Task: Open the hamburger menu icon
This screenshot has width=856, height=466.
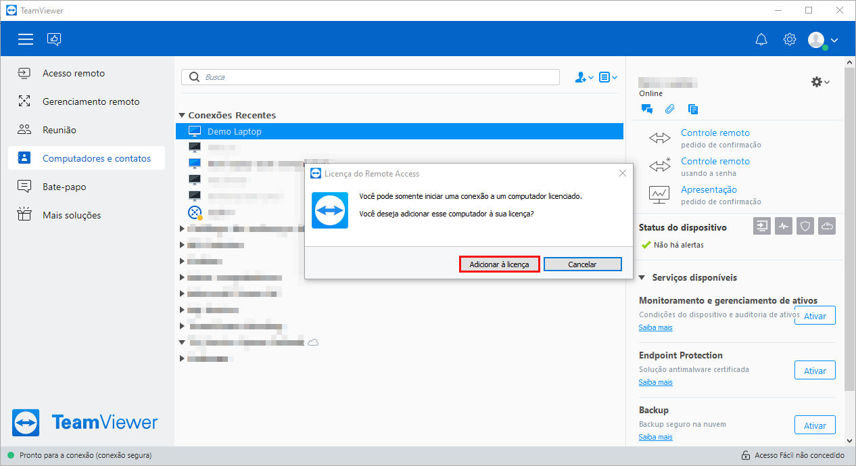Action: (26, 39)
